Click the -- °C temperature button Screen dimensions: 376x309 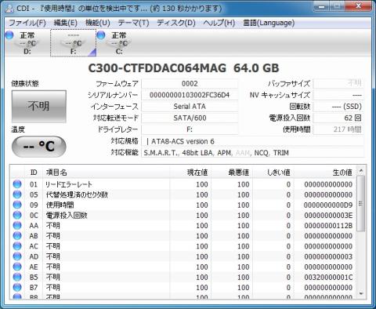[x=39, y=146]
